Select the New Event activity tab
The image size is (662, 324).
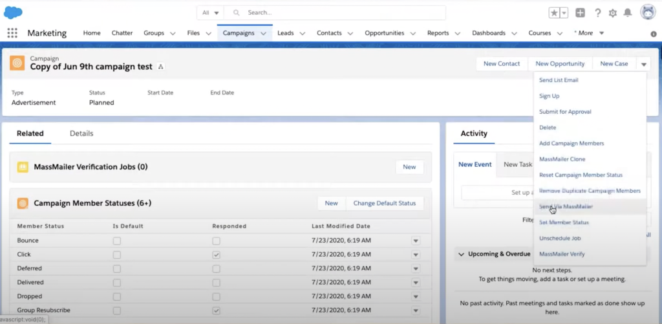click(475, 164)
